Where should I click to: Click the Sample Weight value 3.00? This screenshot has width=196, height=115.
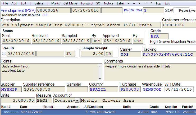tap(93, 54)
